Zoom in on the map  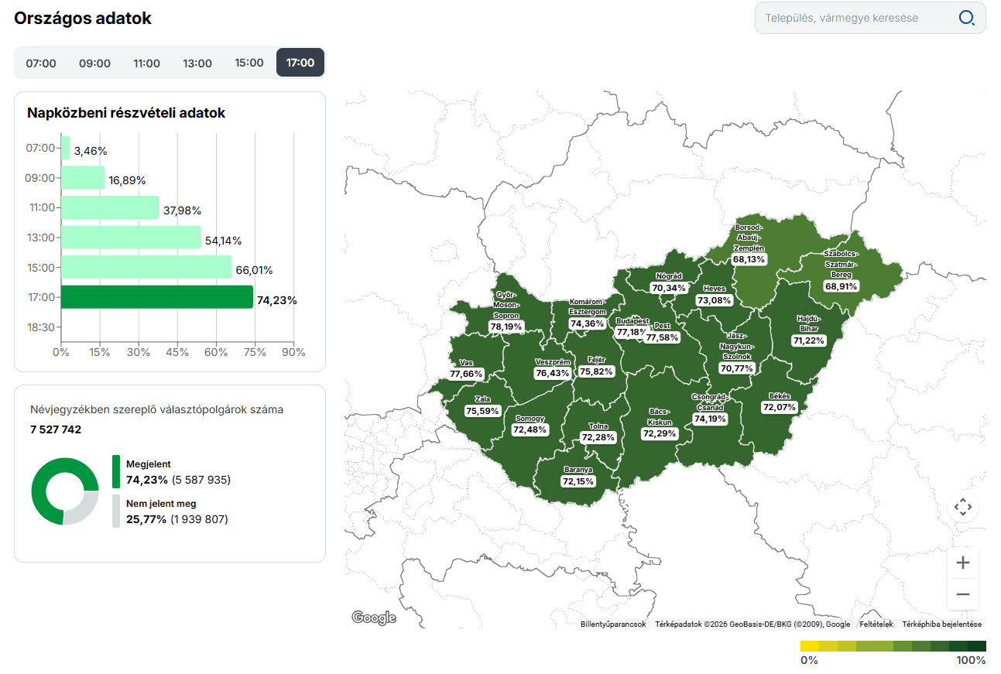962,563
